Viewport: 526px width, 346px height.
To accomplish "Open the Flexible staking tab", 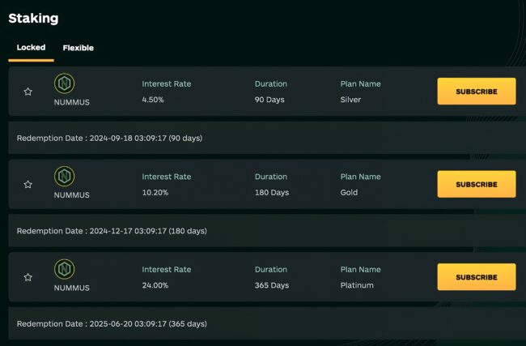I will click(78, 48).
